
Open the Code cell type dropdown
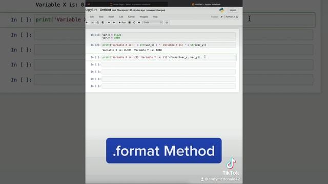pos(153,22)
